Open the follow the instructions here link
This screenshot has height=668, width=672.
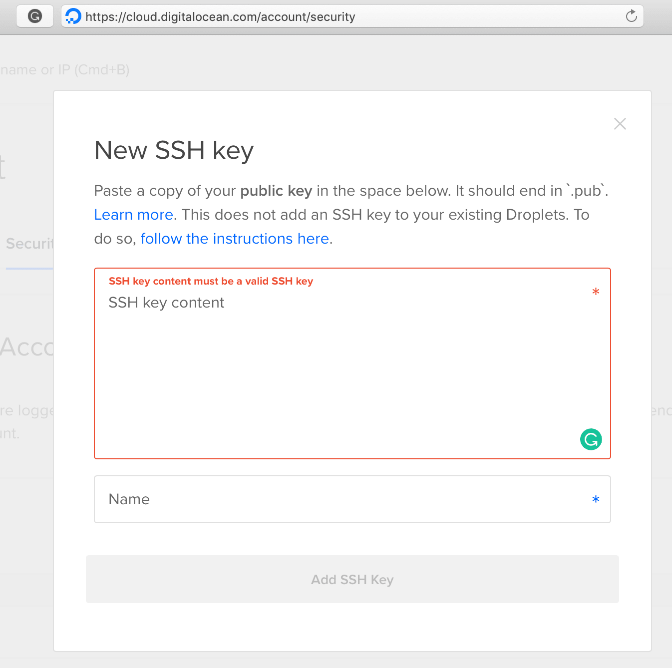tap(235, 239)
